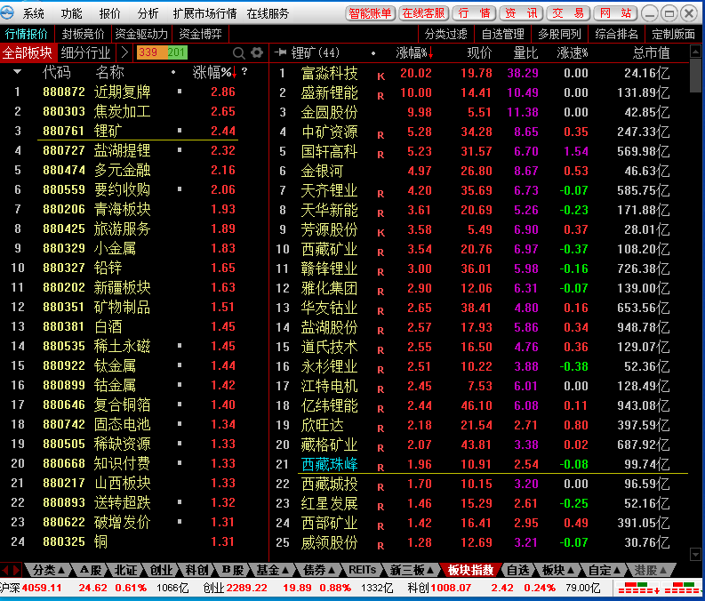
Task: Open the 功能 menu
Action: pos(72,13)
